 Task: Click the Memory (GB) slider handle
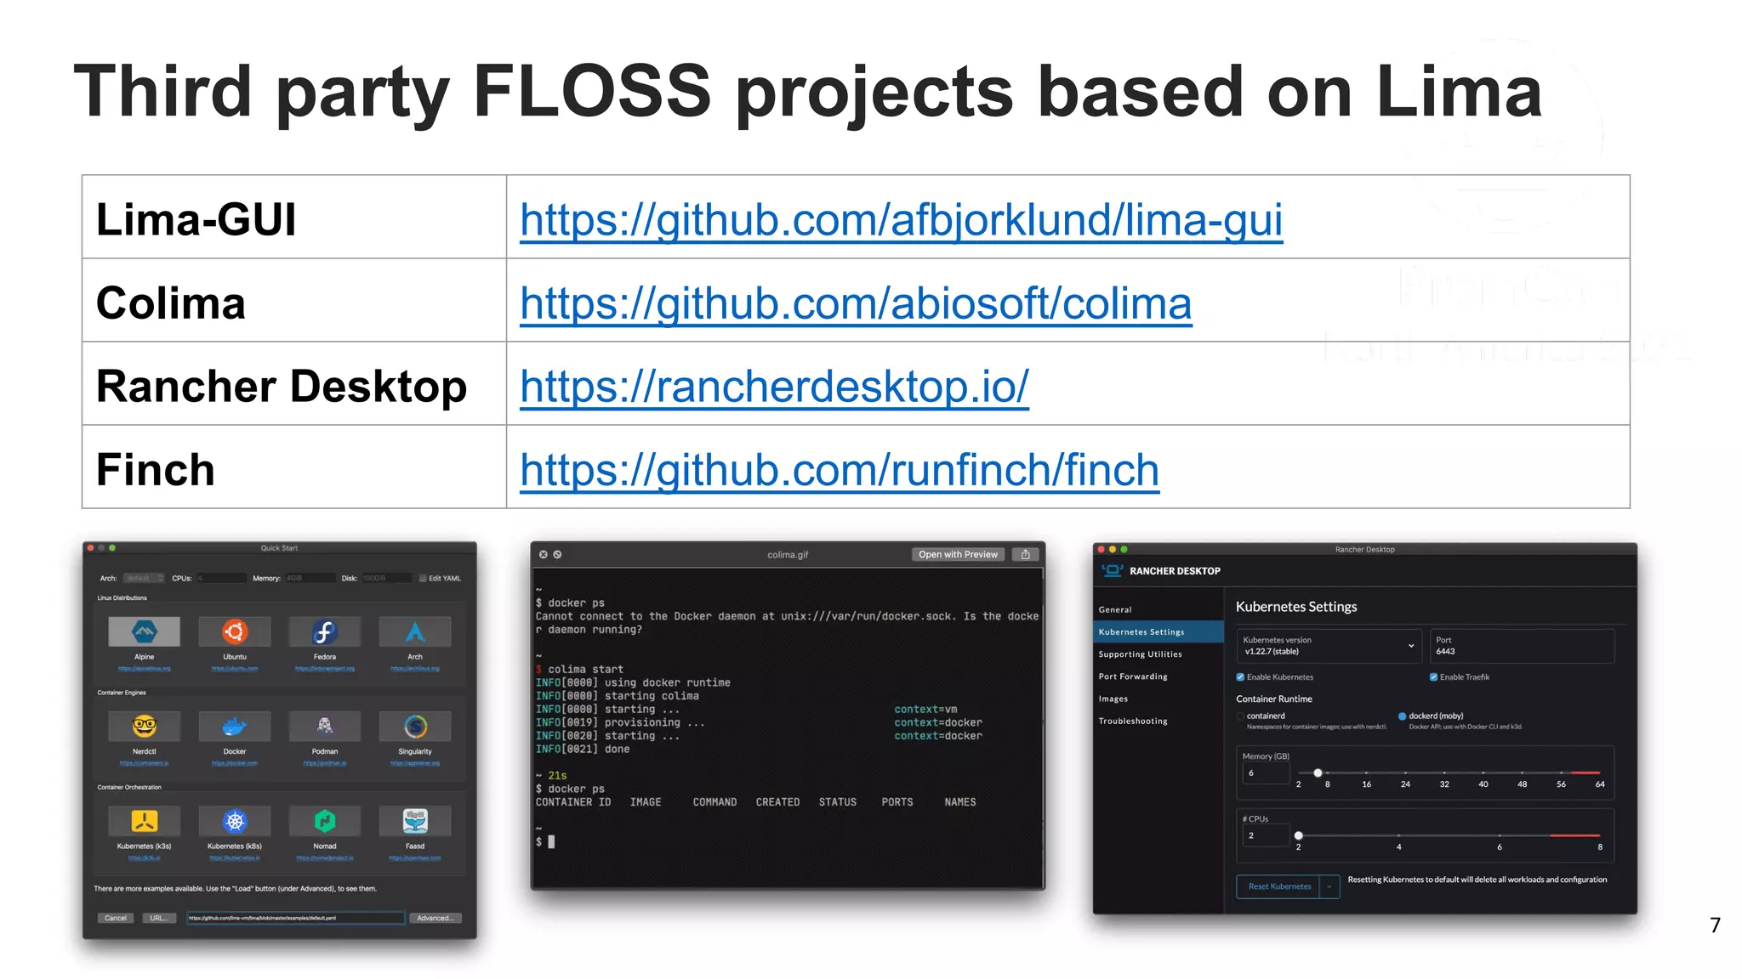1318,772
